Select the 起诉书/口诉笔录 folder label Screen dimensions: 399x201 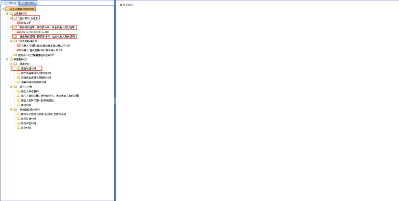(x=28, y=18)
